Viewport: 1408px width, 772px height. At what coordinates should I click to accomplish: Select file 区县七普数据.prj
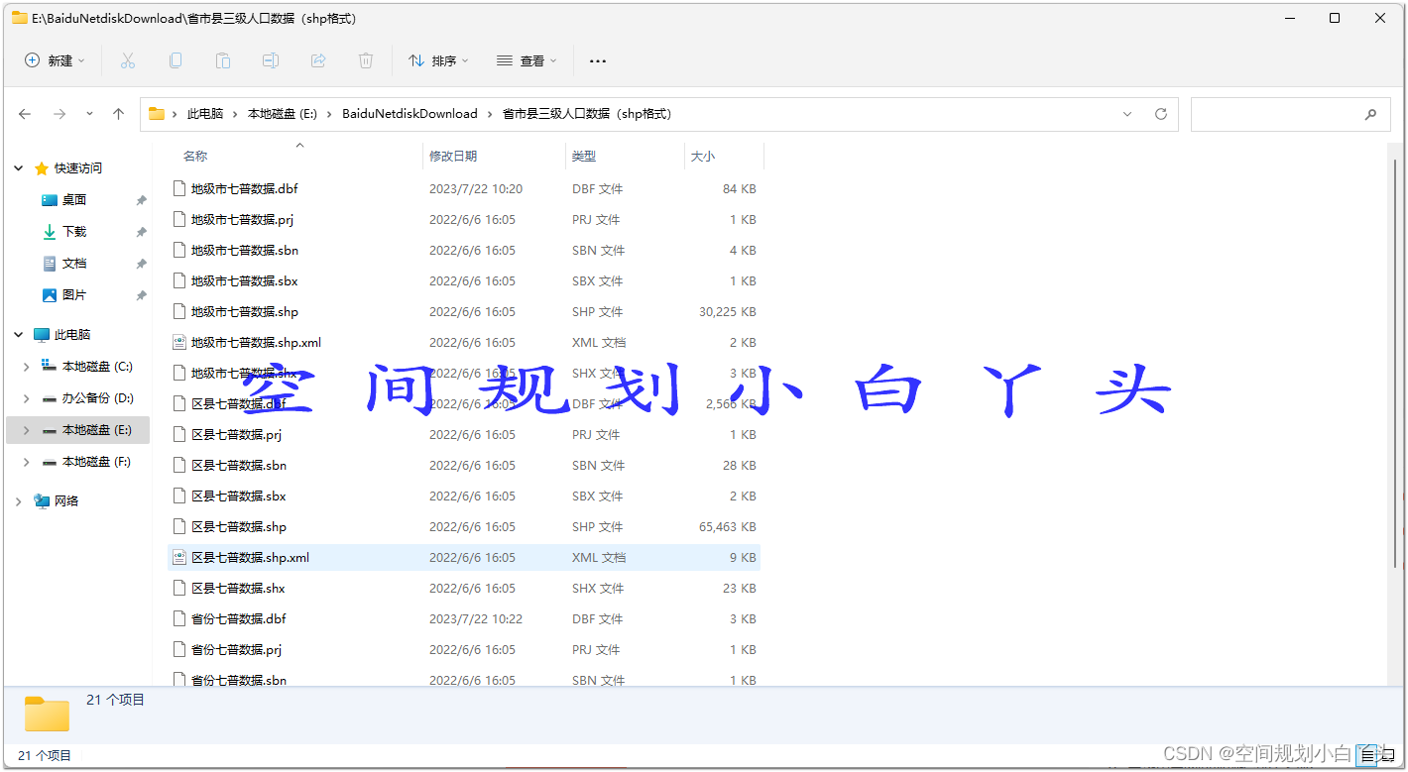(x=236, y=434)
